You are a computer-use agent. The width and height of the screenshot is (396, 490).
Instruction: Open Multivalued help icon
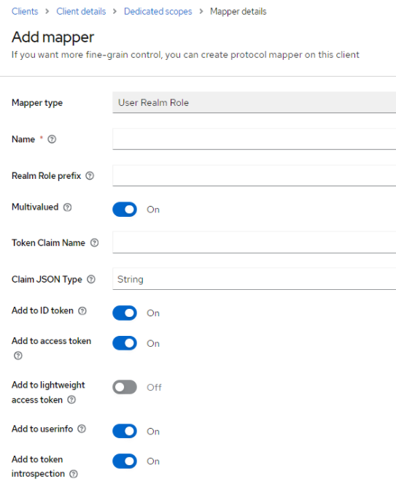coord(67,207)
